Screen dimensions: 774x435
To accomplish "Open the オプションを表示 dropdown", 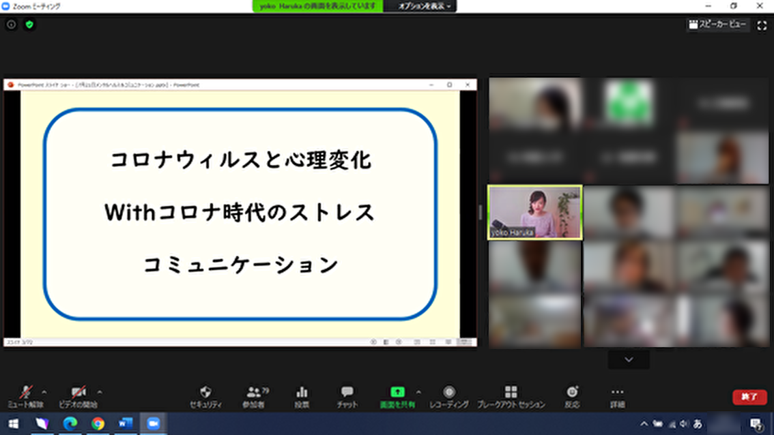I will click(x=424, y=6).
